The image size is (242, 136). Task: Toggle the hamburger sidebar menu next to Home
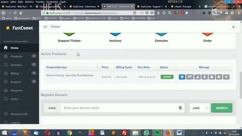tap(45, 27)
